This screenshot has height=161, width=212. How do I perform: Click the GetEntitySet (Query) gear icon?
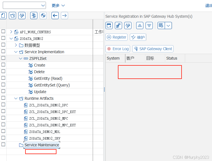coord(30,85)
